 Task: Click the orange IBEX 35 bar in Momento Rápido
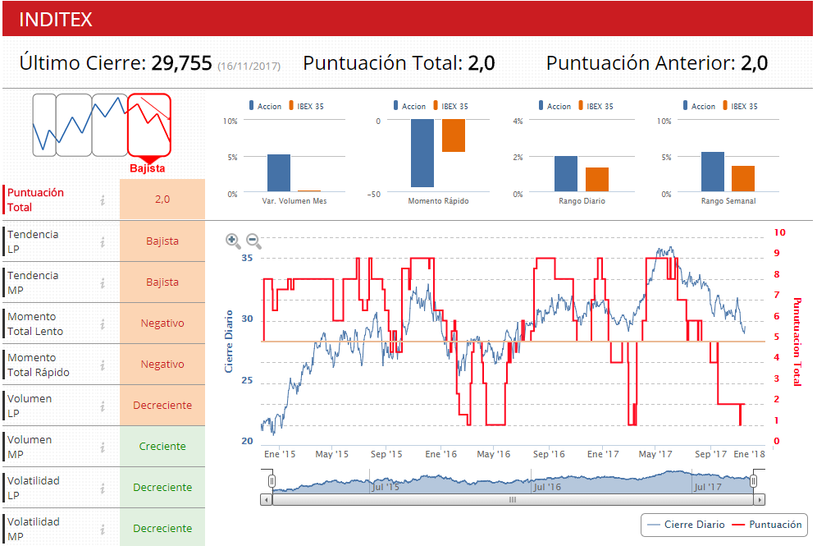[x=454, y=135]
